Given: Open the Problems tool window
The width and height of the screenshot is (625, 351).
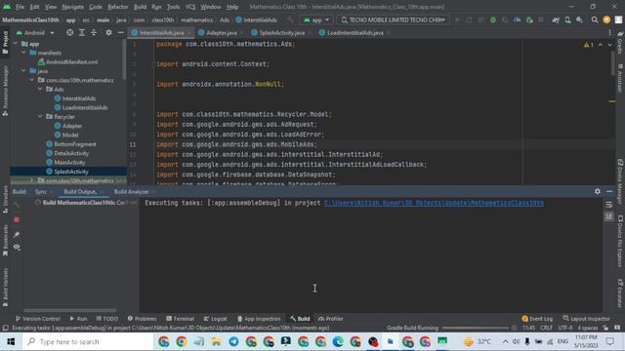Looking at the screenshot, I should pyautogui.click(x=142, y=319).
